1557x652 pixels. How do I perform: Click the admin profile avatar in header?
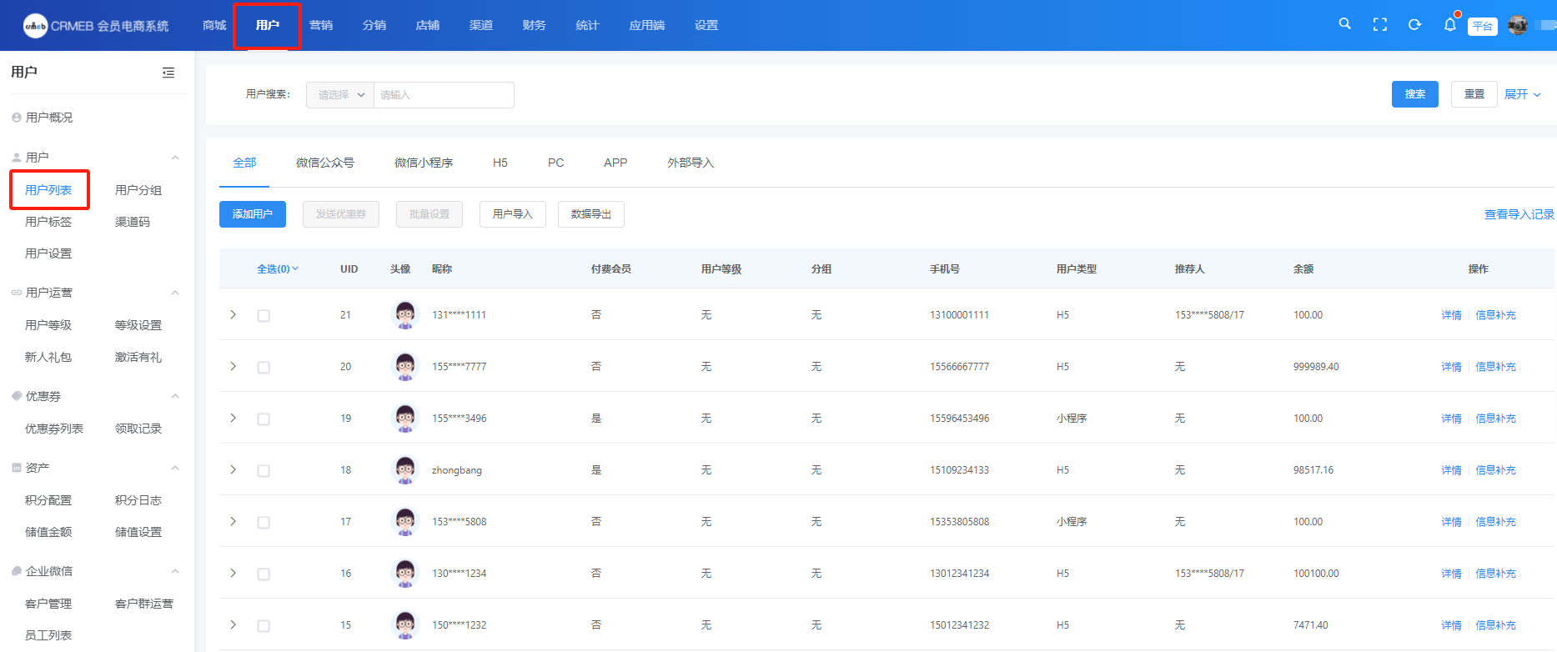pos(1518,25)
